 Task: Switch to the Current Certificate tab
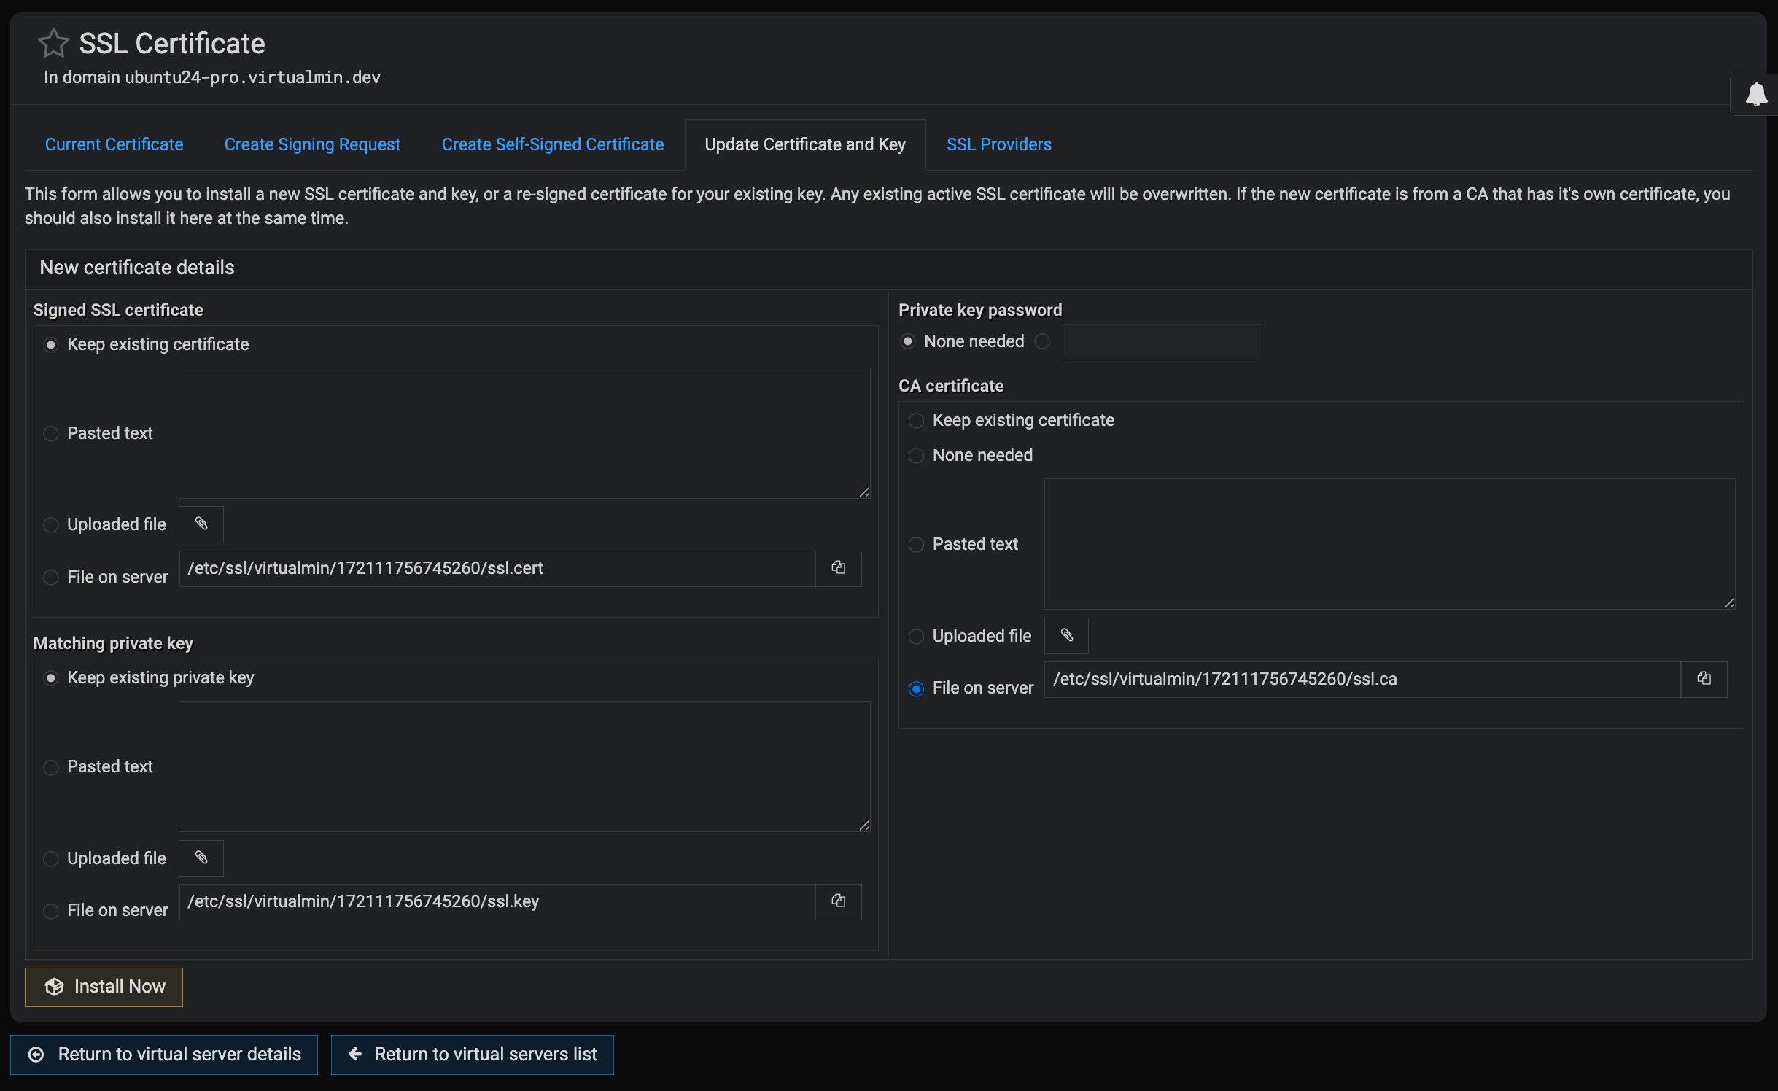coord(114,144)
